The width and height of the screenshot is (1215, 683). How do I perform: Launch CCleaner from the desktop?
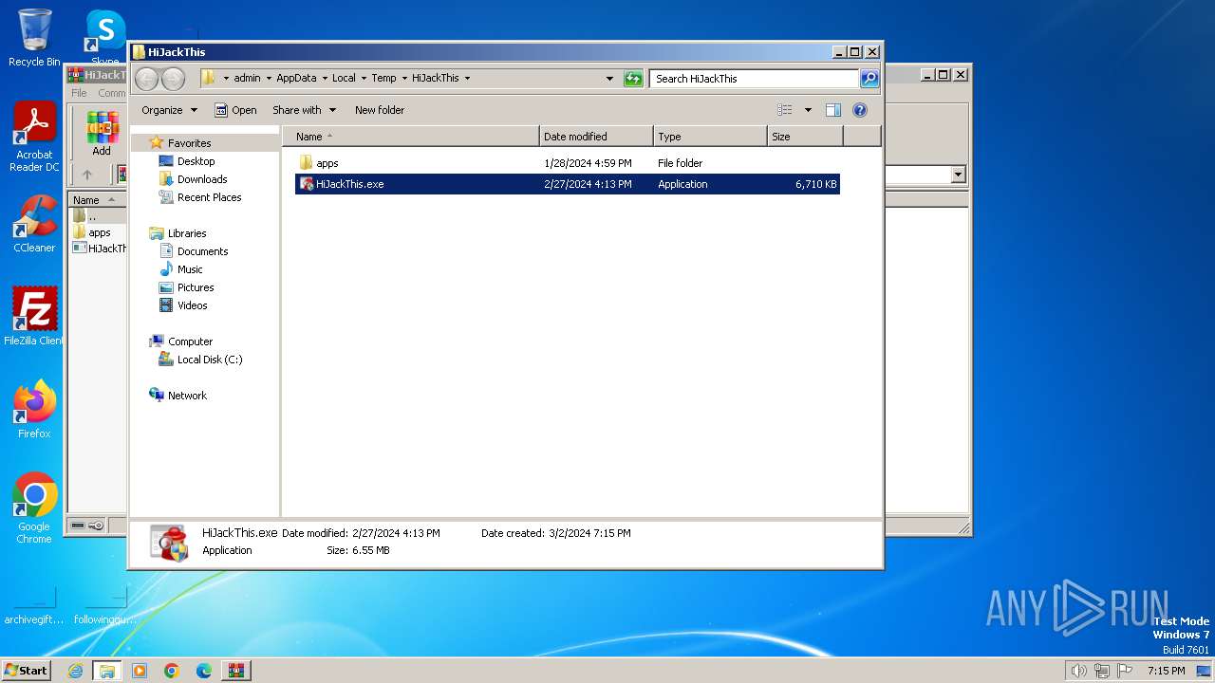[x=34, y=224]
